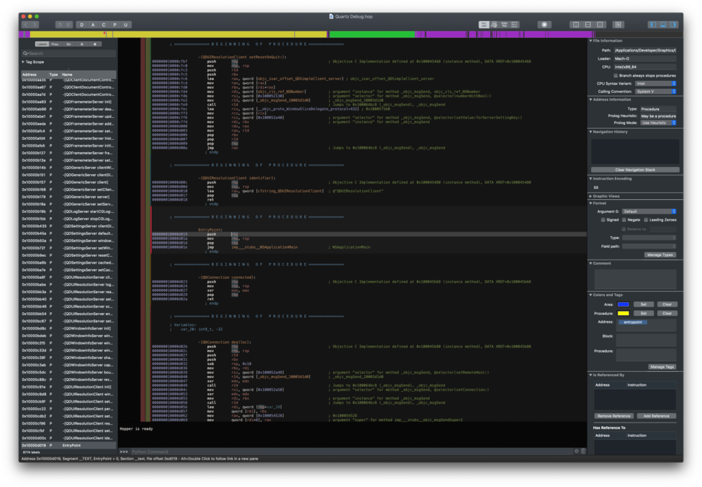This screenshot has height=487, width=702.
Task: Open the Calling Convention dropdown
Action: [x=656, y=91]
